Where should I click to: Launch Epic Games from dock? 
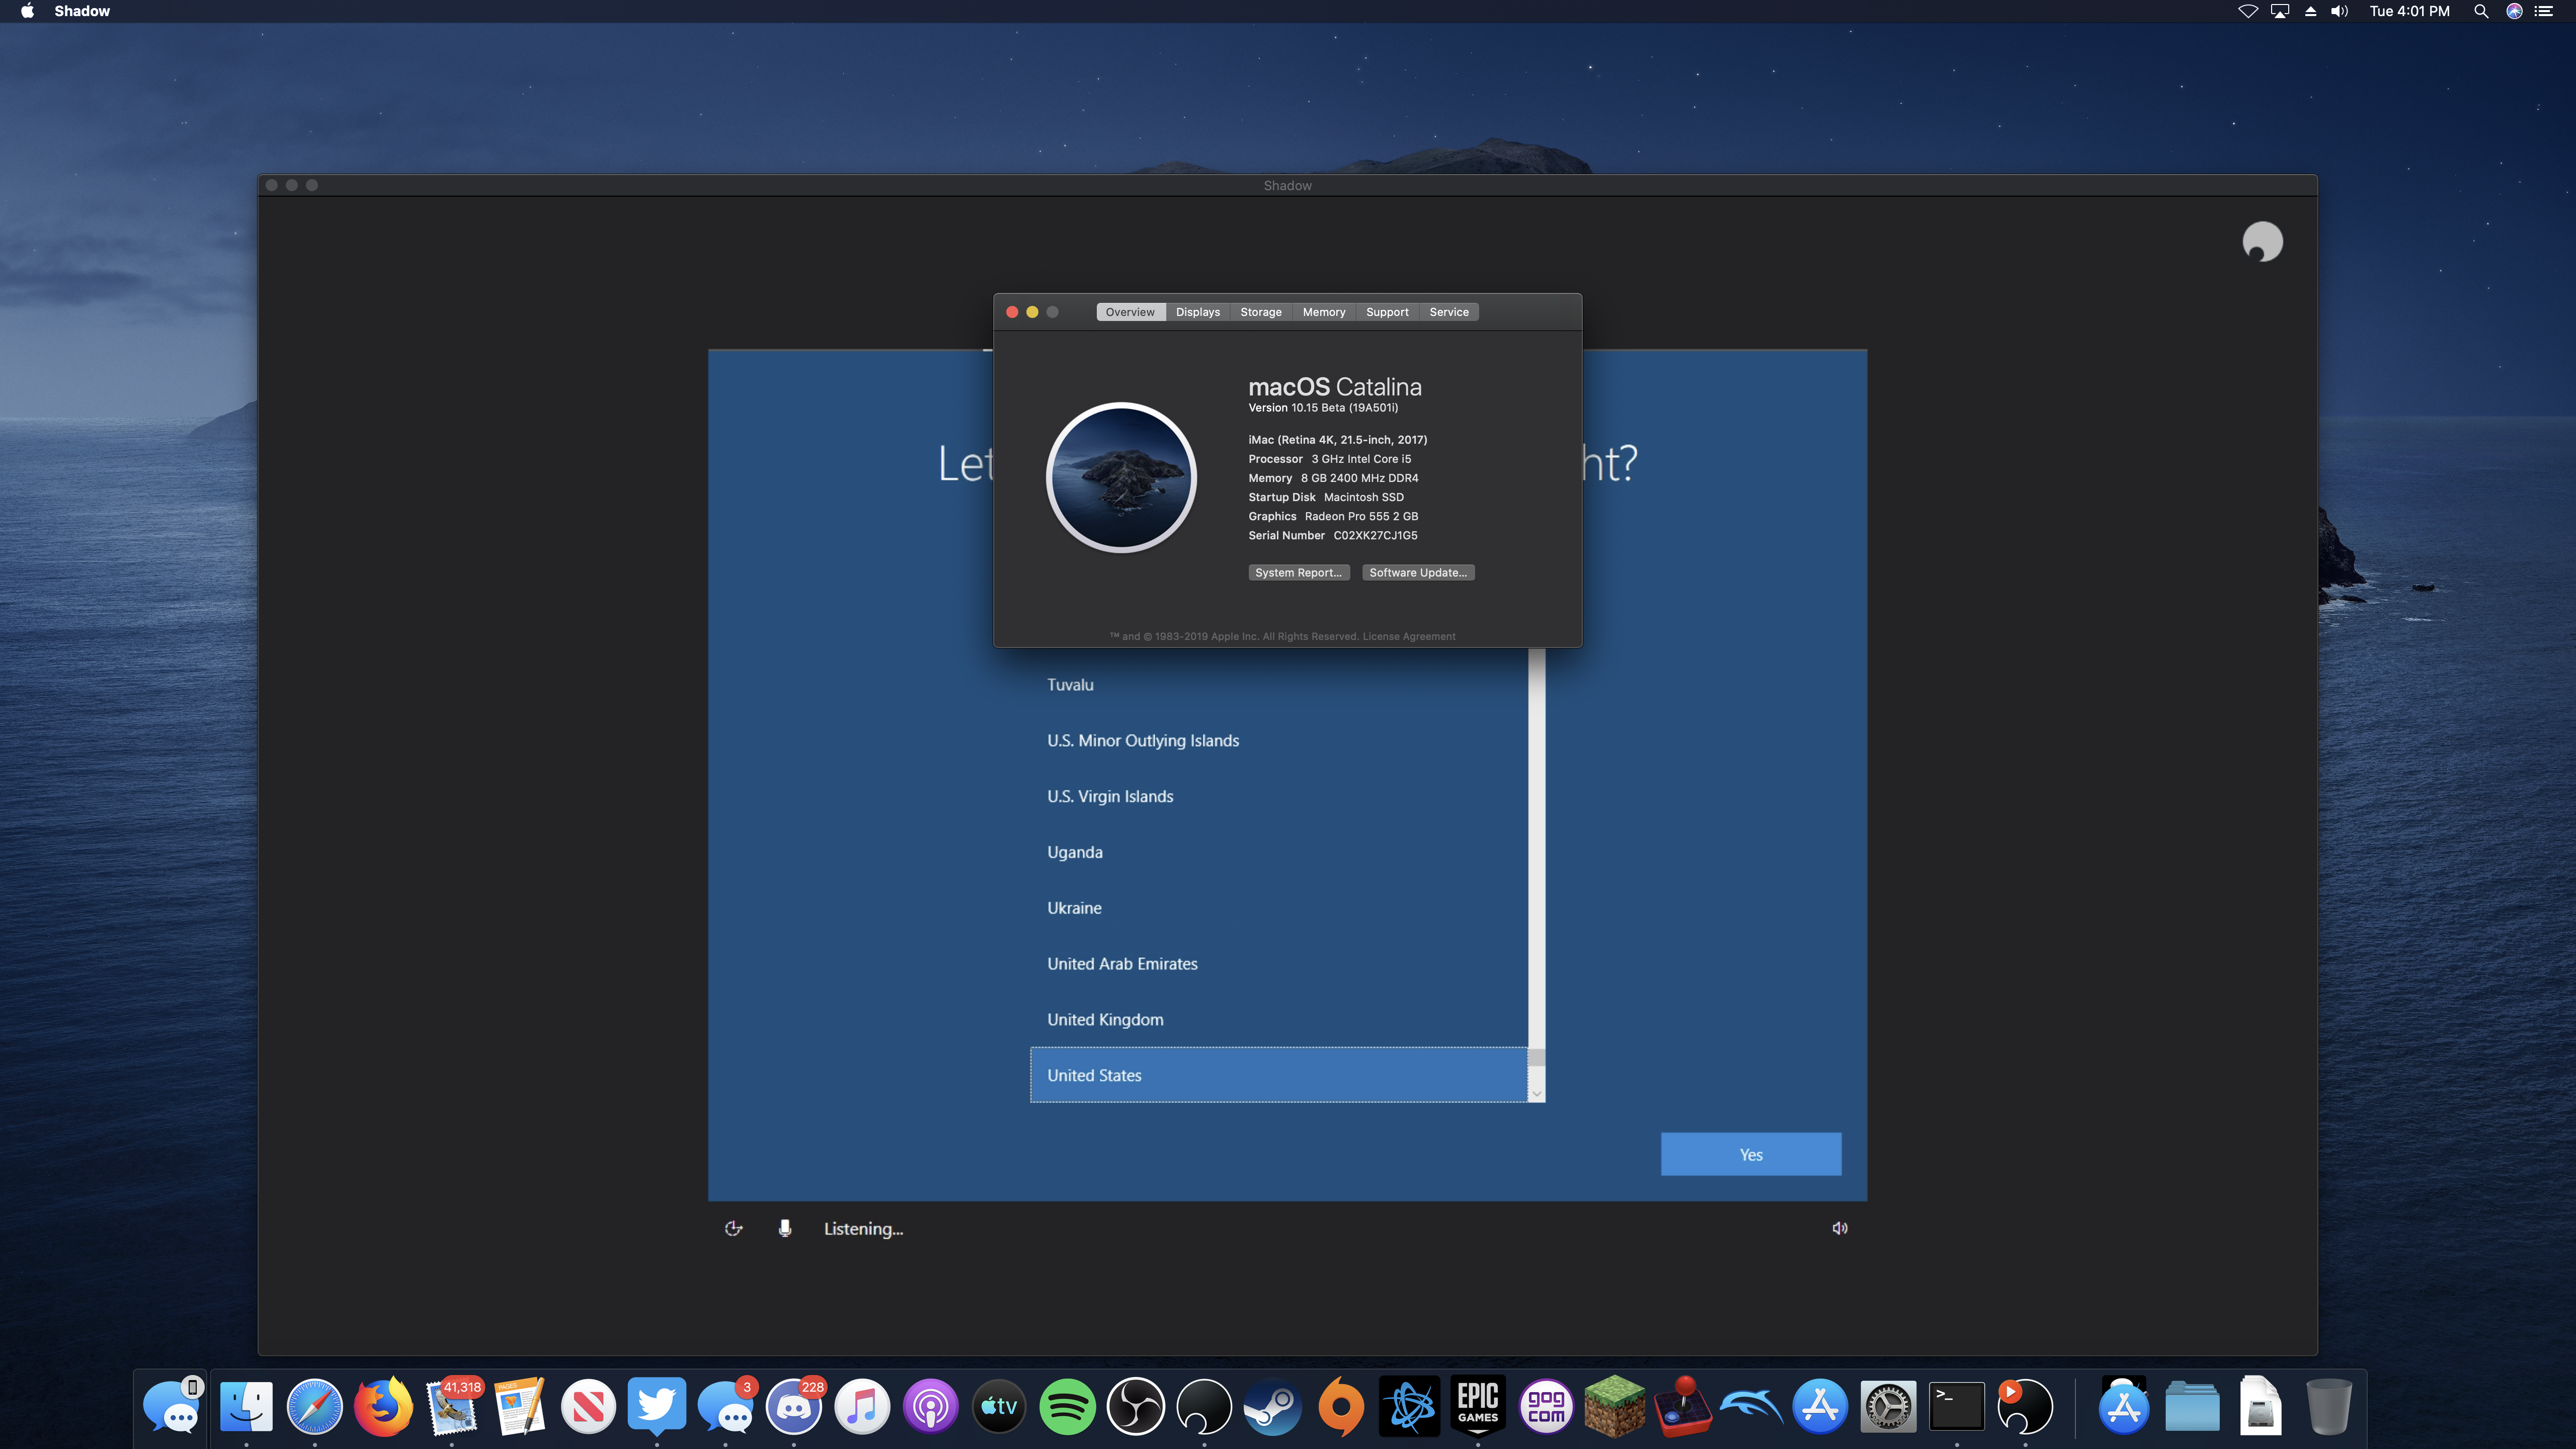click(1478, 1406)
